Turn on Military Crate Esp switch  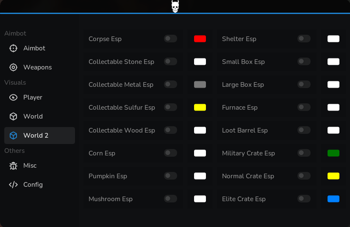pos(304,153)
